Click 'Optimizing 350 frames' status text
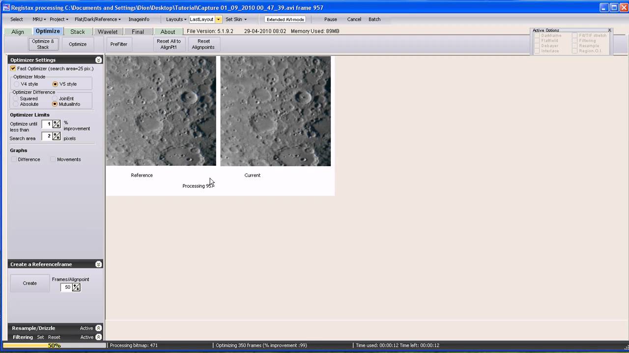This screenshot has width=629, height=353. [261, 345]
